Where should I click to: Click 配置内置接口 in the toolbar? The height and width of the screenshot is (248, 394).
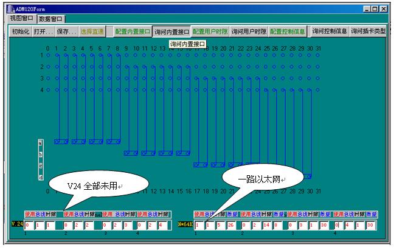(x=132, y=32)
